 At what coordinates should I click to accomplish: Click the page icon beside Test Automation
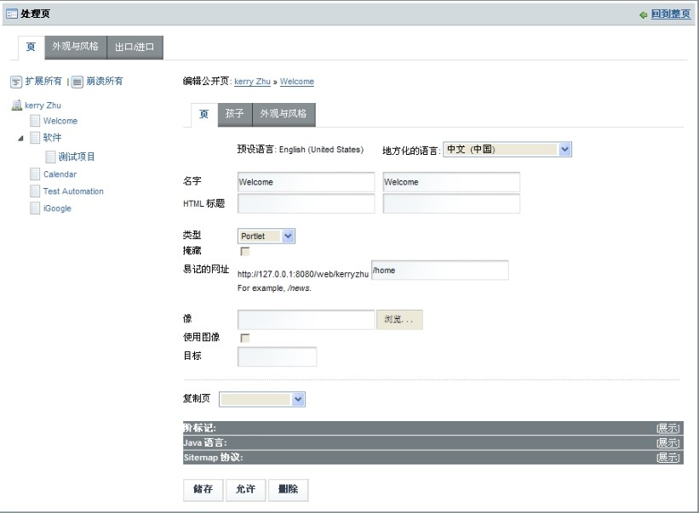(x=35, y=191)
